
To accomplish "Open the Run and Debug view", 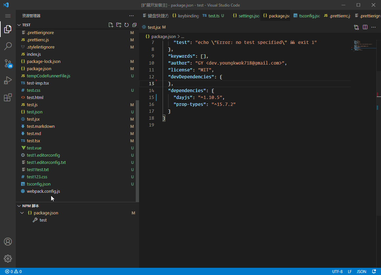I will (8, 80).
